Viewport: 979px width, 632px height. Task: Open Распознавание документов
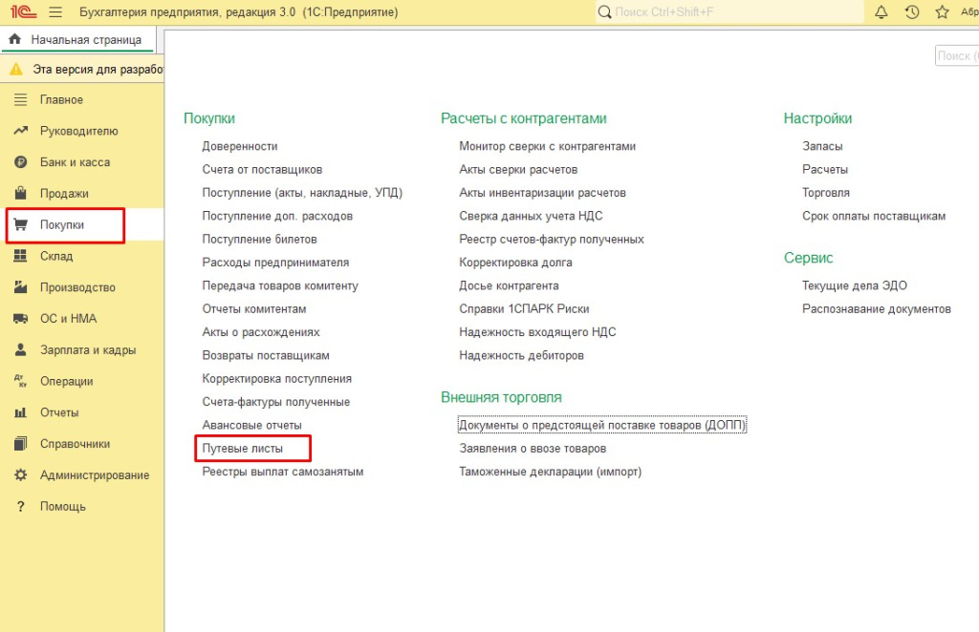pos(877,308)
